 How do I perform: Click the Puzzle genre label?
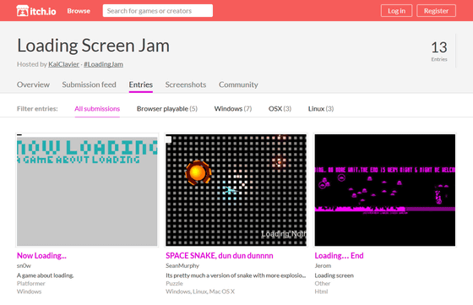[174, 284]
